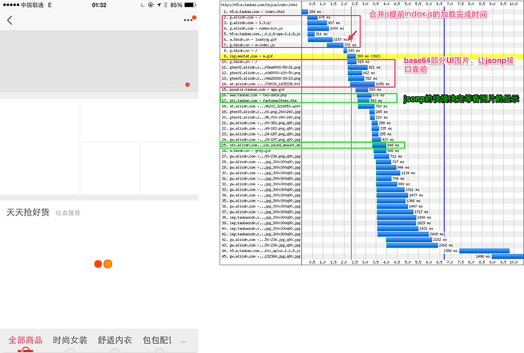Switch to the 全部商品 tab
The height and width of the screenshot is (353, 524).
(26, 341)
